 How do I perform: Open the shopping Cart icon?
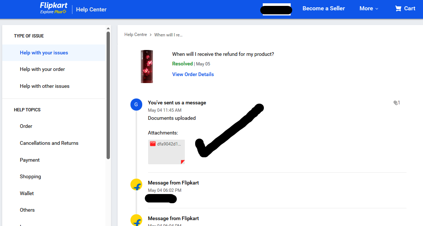click(x=398, y=8)
